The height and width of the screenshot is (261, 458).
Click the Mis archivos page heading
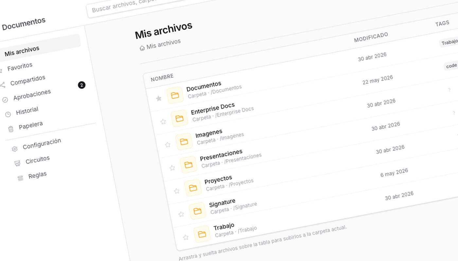tap(164, 30)
